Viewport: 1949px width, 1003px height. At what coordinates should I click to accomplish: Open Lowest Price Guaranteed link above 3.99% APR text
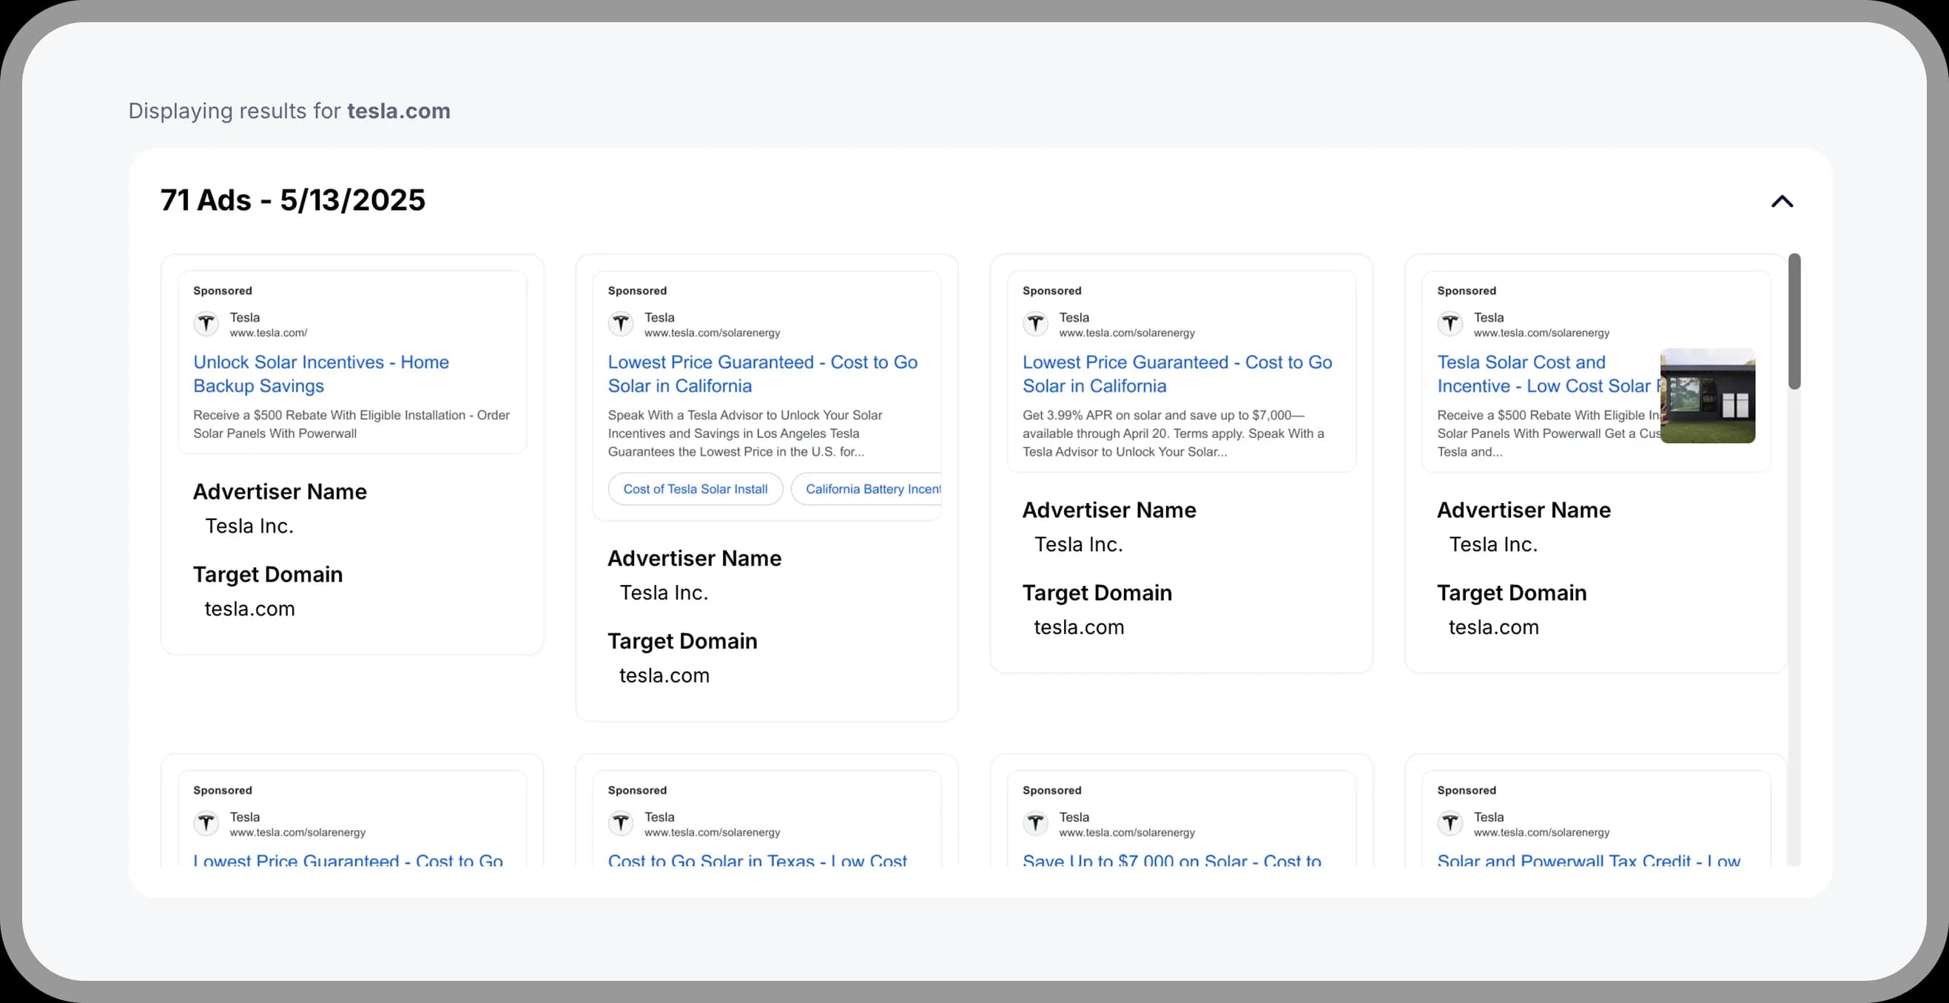(x=1177, y=374)
